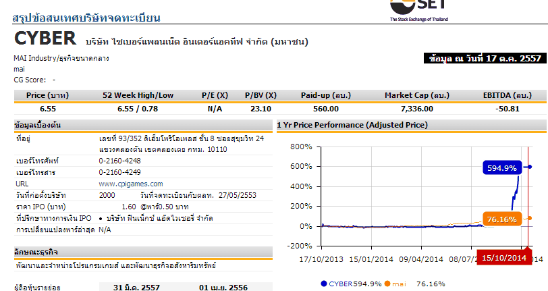Click the date banner 17 ต.ค. 2557
Image resolution: width=548 pixels, height=291 pixels.
point(485,59)
